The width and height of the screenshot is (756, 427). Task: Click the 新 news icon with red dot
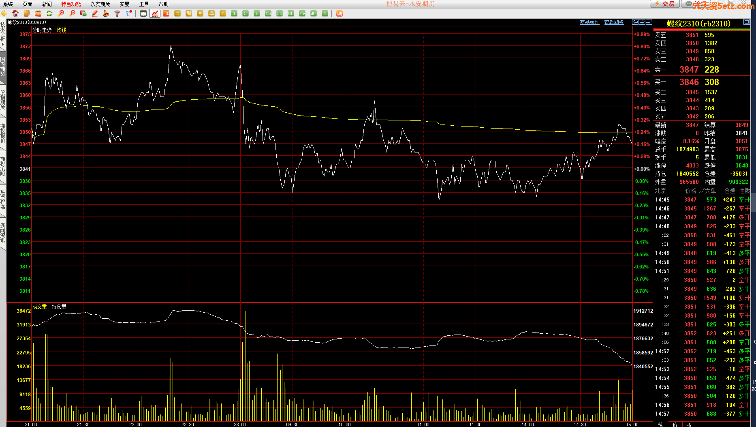click(x=129, y=13)
